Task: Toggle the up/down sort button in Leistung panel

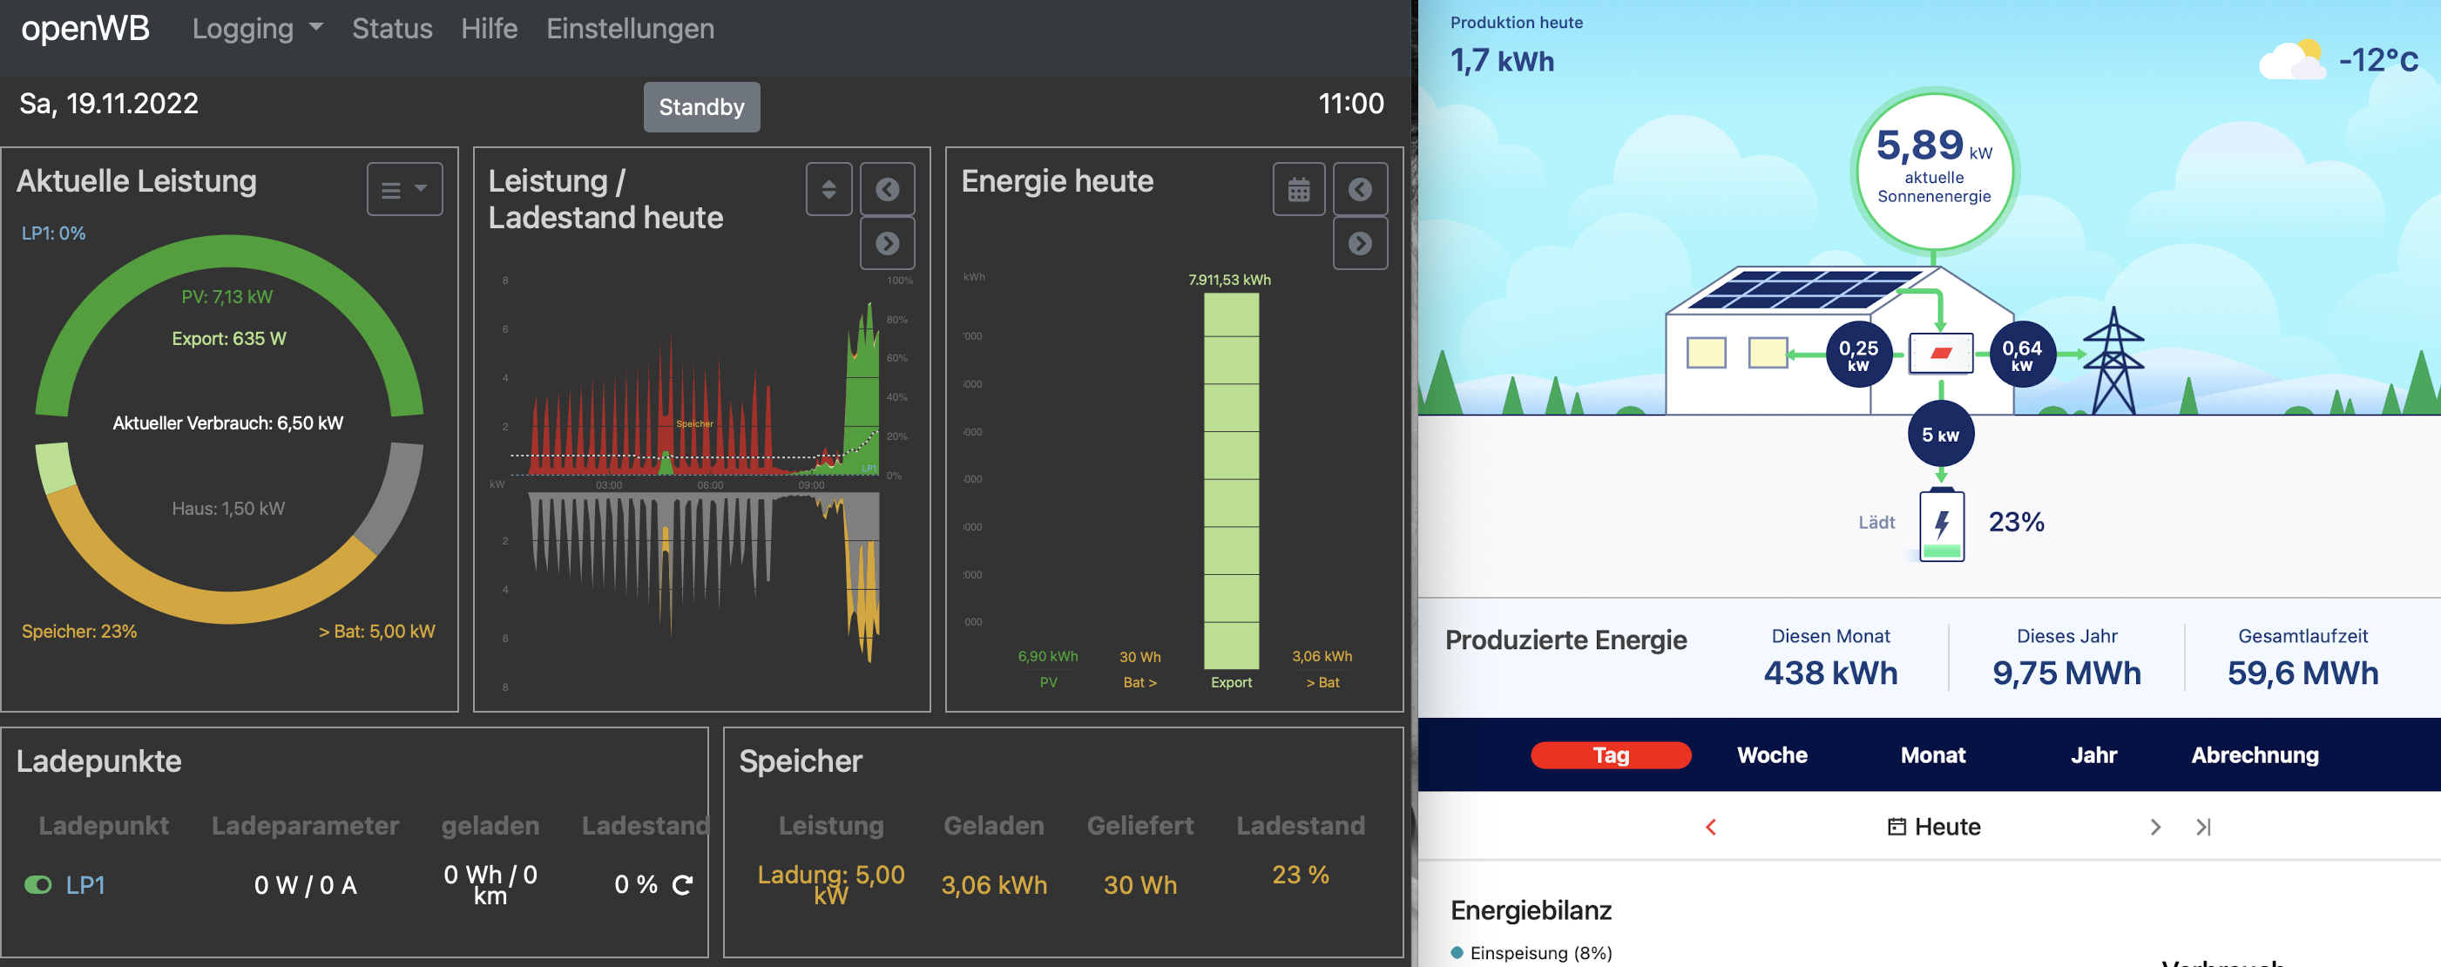Action: tap(828, 190)
